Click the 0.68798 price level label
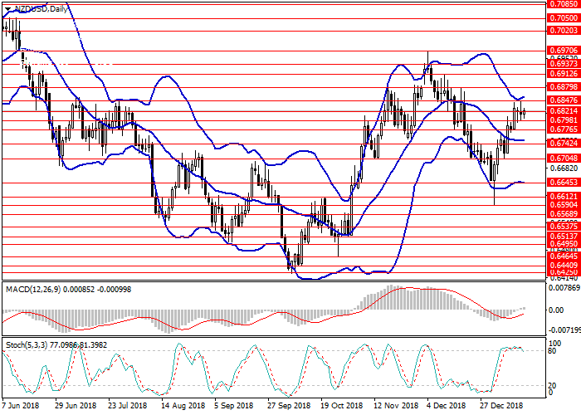 [x=564, y=86]
